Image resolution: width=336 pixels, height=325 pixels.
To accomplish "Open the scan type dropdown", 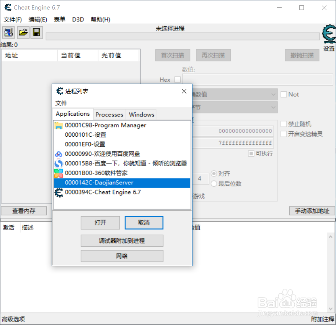I will coord(235,94).
